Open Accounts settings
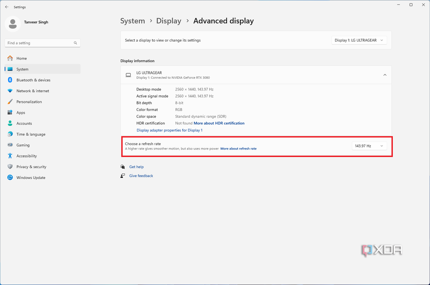 pyautogui.click(x=26, y=123)
